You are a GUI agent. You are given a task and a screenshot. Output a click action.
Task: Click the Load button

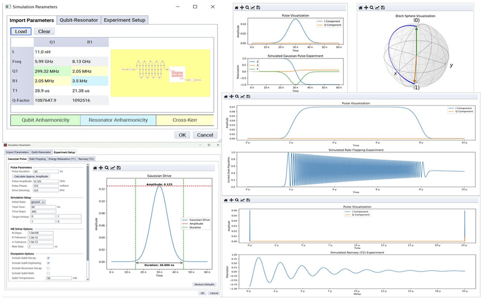[21, 31]
